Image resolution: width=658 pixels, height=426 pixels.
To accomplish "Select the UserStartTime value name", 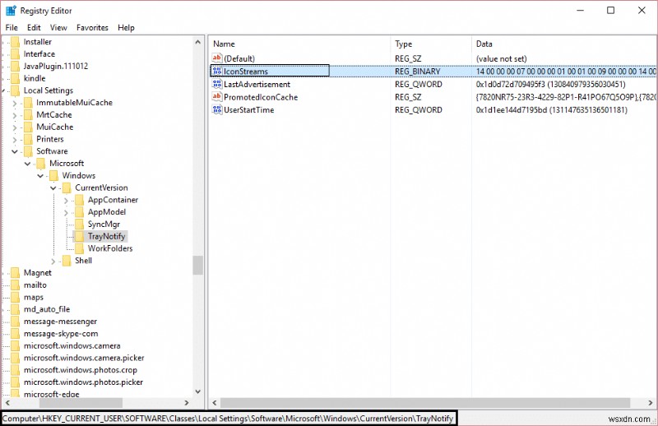I will [x=249, y=110].
